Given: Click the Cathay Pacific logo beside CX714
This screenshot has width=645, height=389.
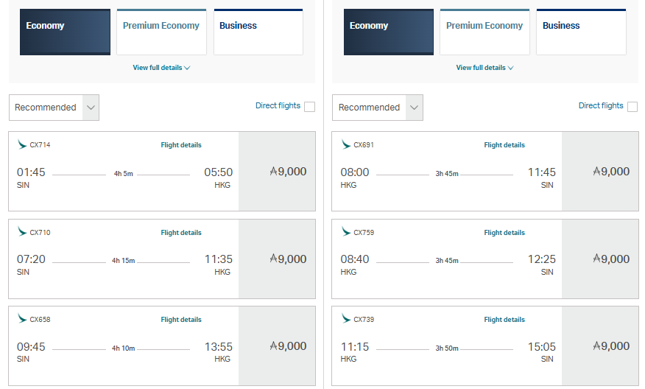Looking at the screenshot, I should [x=22, y=144].
